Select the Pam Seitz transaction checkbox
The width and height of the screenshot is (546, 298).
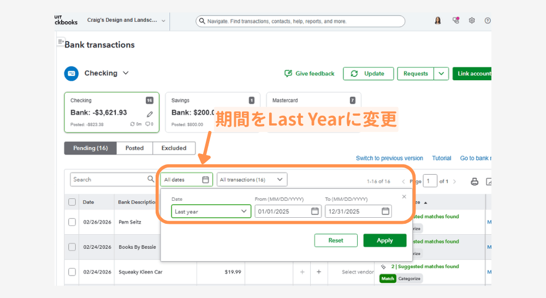pyautogui.click(x=72, y=222)
